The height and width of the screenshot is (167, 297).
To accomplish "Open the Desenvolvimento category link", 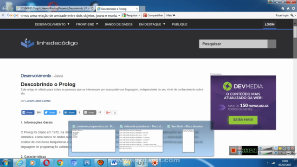I will [x=36, y=76].
